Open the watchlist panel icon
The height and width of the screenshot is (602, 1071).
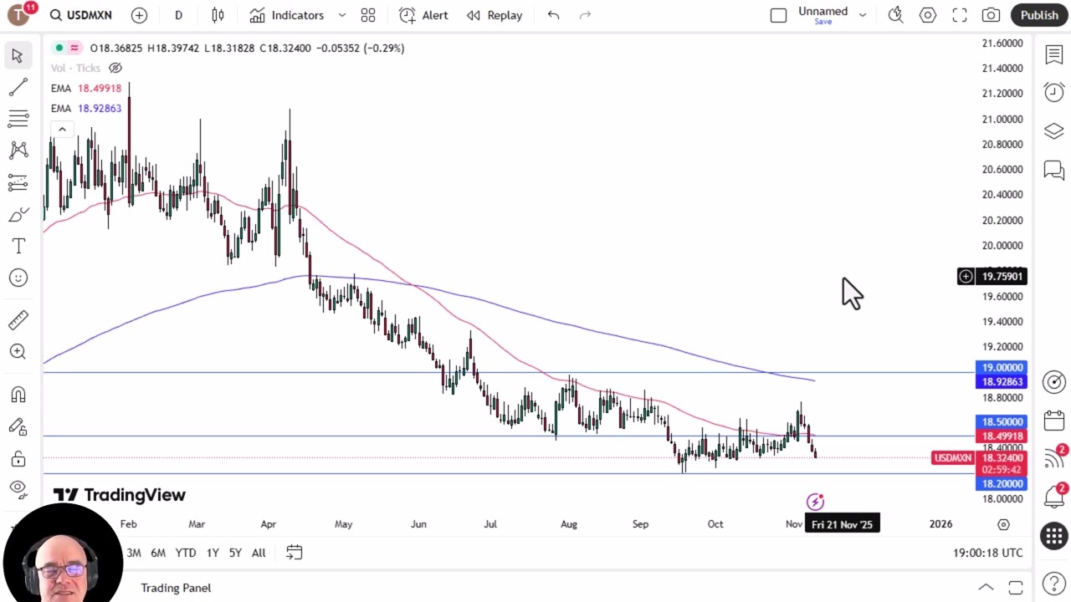tap(1053, 55)
